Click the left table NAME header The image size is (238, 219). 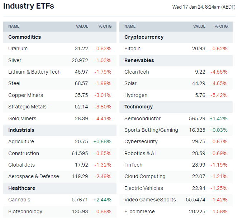[x=14, y=26]
